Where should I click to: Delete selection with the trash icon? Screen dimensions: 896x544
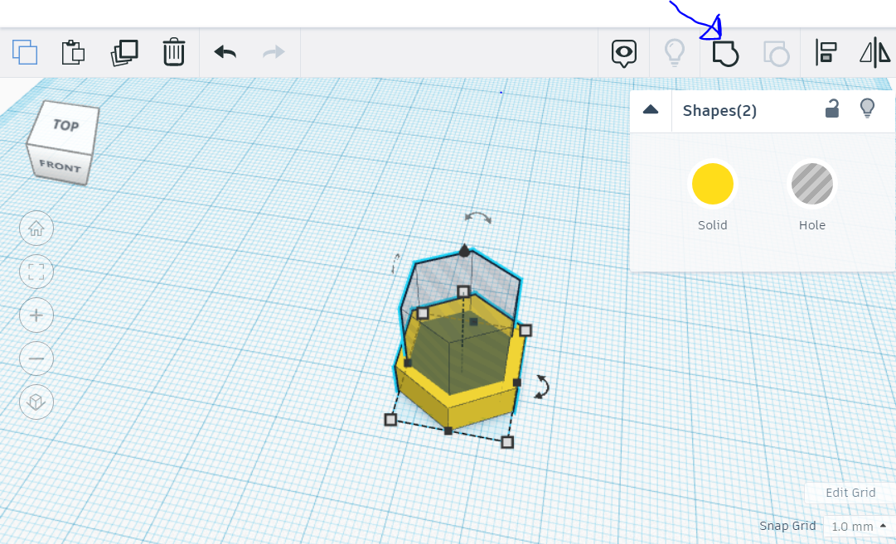(174, 52)
